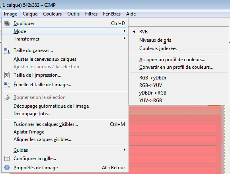
Task: Choose Aplatir l'image
Action: pyautogui.click(x=65, y=132)
